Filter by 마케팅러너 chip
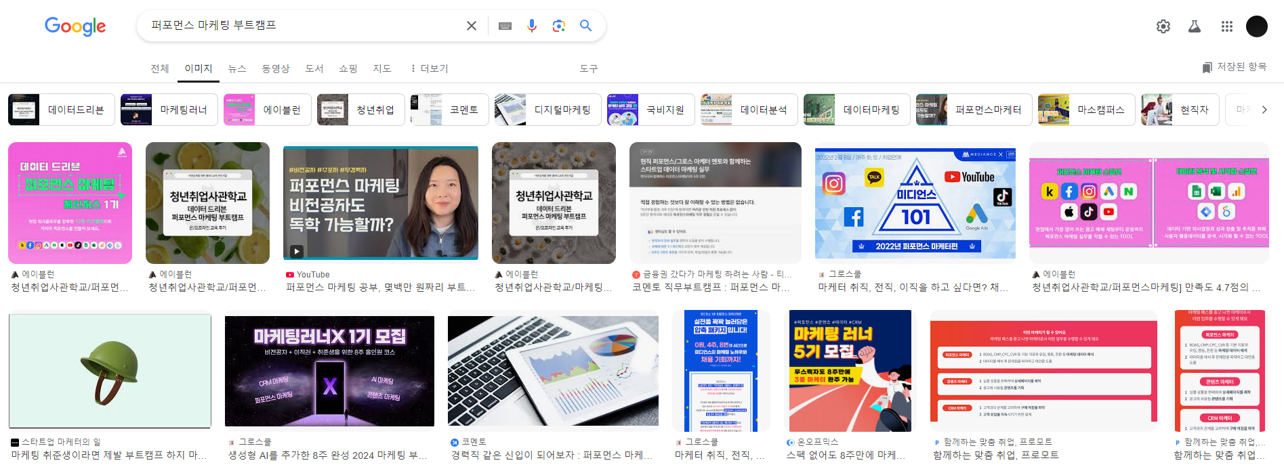1284x467 pixels. tap(169, 110)
